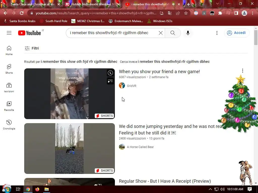Open File Explorer from the taskbar
The width and height of the screenshot is (258, 193).
pos(47,189)
